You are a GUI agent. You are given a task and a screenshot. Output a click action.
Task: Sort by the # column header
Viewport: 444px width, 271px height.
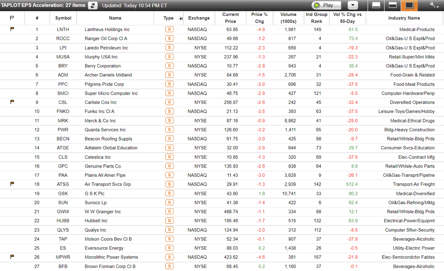[x=37, y=18]
